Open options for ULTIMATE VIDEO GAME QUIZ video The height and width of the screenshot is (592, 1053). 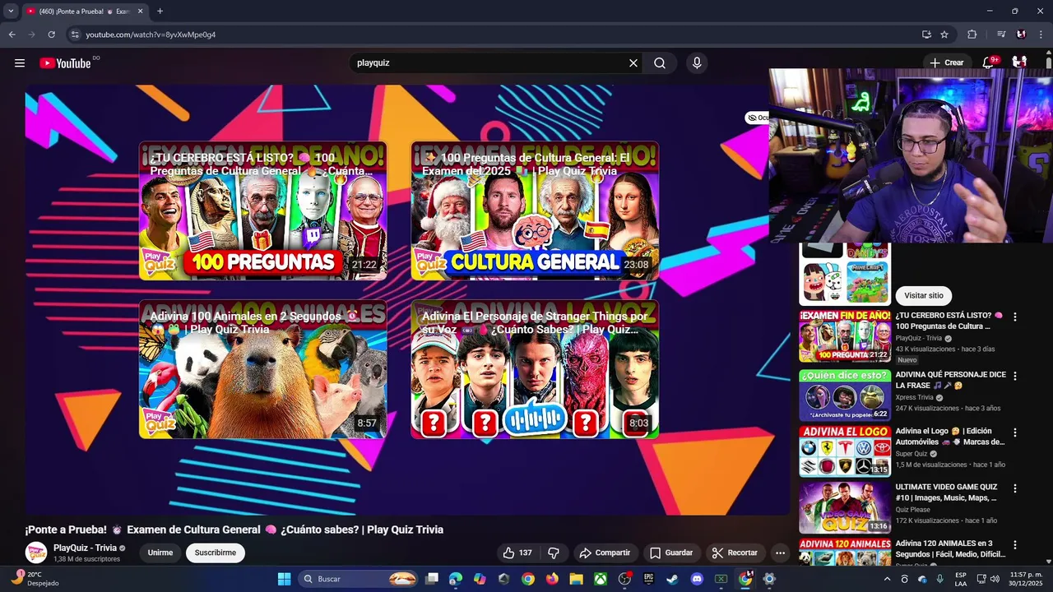point(1015,488)
